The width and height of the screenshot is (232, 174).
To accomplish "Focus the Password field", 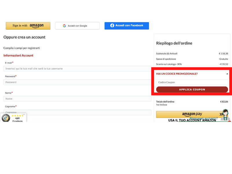I will [x=77, y=82].
